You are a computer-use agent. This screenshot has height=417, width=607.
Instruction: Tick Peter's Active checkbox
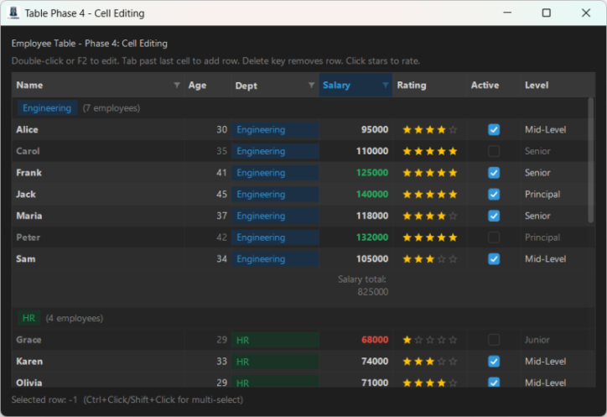494,237
